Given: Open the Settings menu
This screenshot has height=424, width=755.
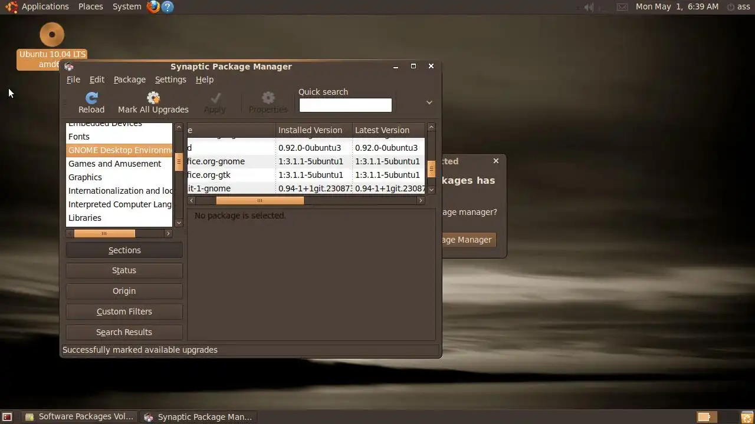Looking at the screenshot, I should coord(170,79).
